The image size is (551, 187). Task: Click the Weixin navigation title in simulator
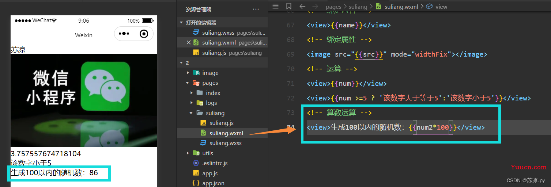pos(84,35)
